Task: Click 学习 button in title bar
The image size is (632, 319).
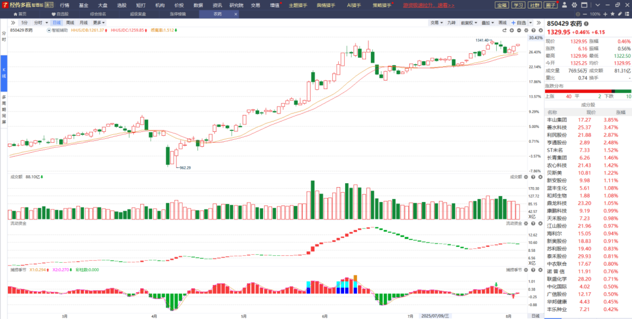Action: point(518,5)
